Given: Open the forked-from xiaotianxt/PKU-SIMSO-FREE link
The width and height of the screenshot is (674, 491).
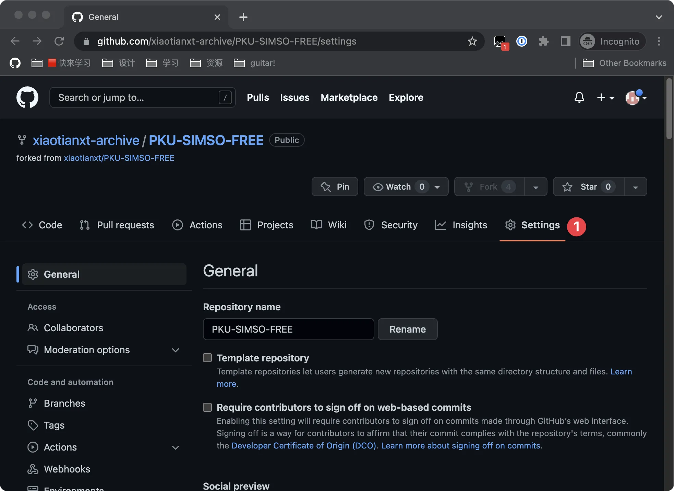Looking at the screenshot, I should tap(119, 158).
